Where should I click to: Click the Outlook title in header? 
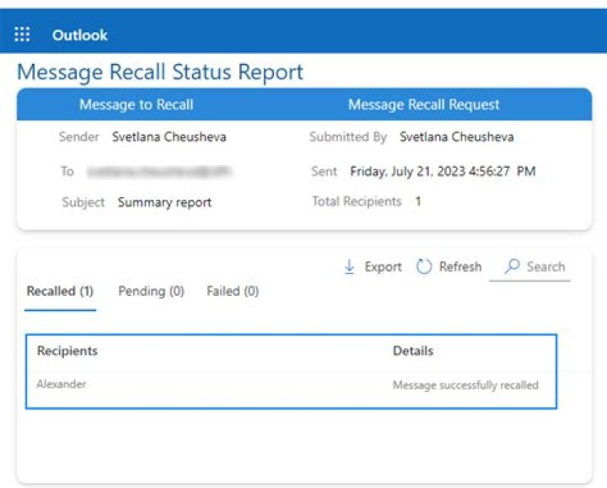(80, 35)
